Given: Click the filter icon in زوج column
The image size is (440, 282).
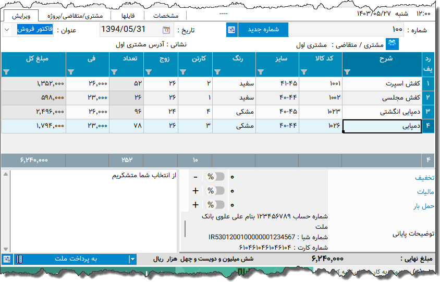Looking at the screenshot, I should coord(149,72).
